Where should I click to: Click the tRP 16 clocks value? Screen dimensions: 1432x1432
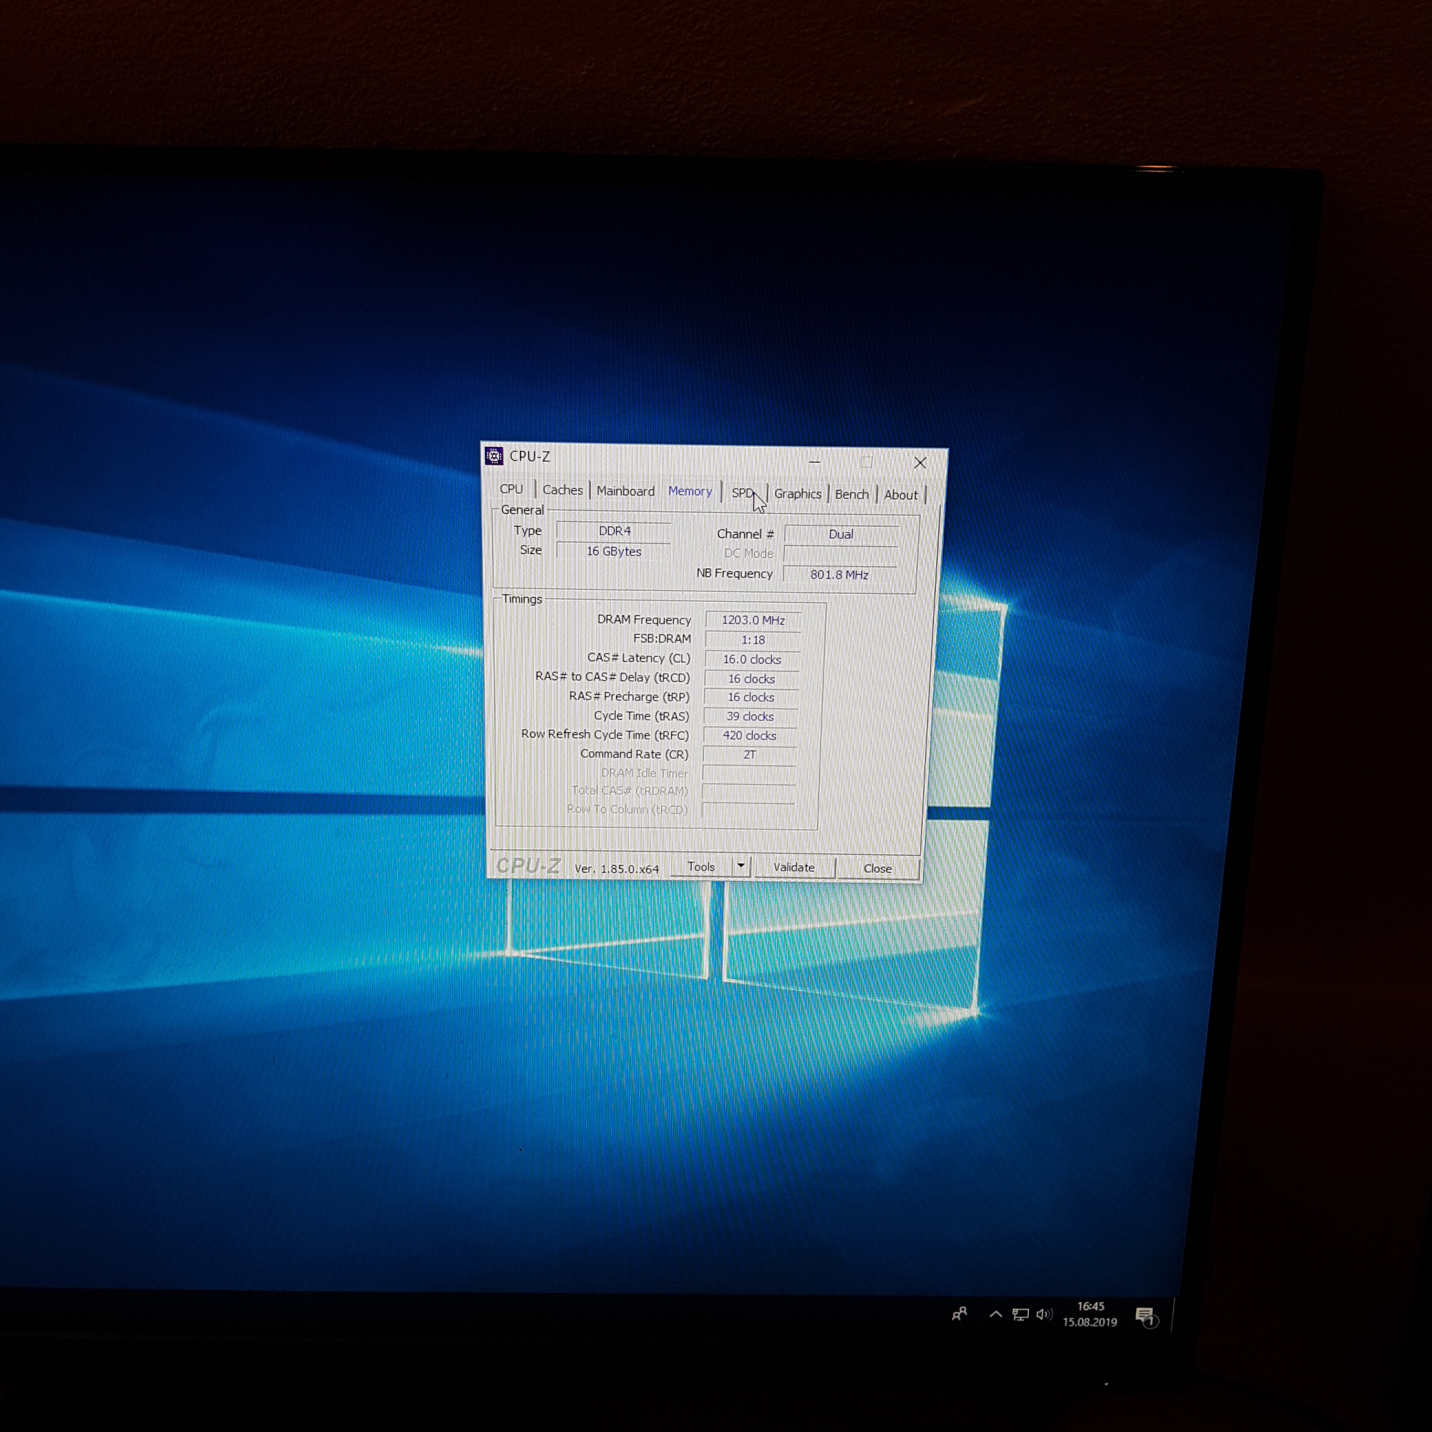pos(751,697)
